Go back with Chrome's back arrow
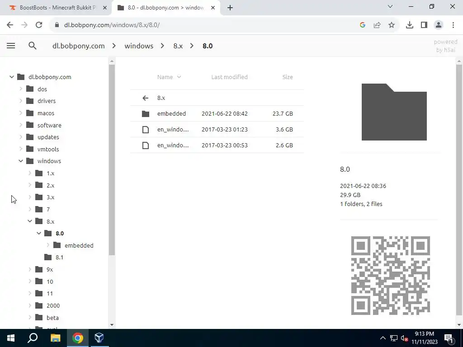 tap(10, 25)
